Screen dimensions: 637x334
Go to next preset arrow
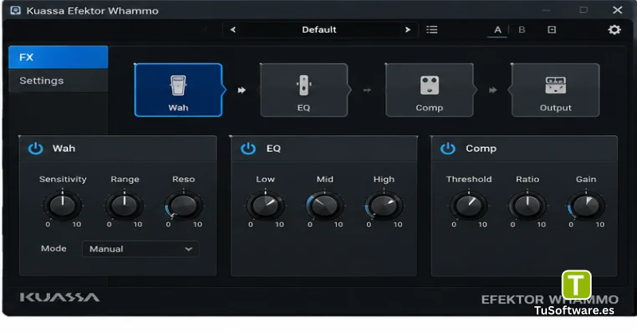[x=408, y=29]
